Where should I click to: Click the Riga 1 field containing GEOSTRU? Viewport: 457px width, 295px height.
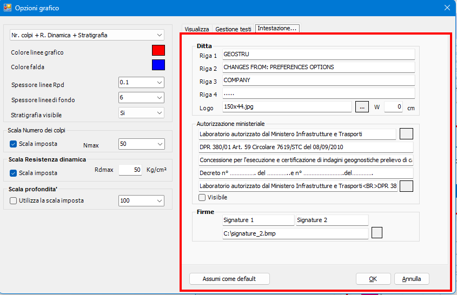319,55
